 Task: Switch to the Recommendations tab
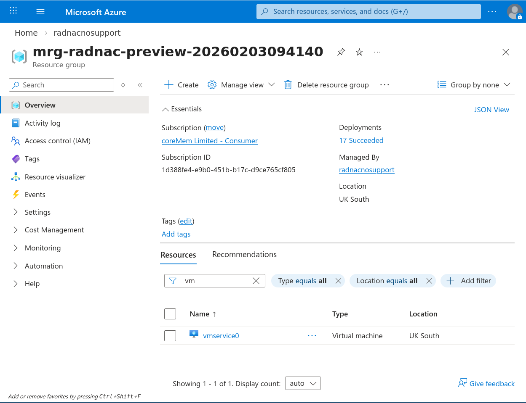point(244,255)
